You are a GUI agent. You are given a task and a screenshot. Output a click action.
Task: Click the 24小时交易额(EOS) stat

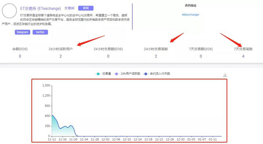click(108, 49)
